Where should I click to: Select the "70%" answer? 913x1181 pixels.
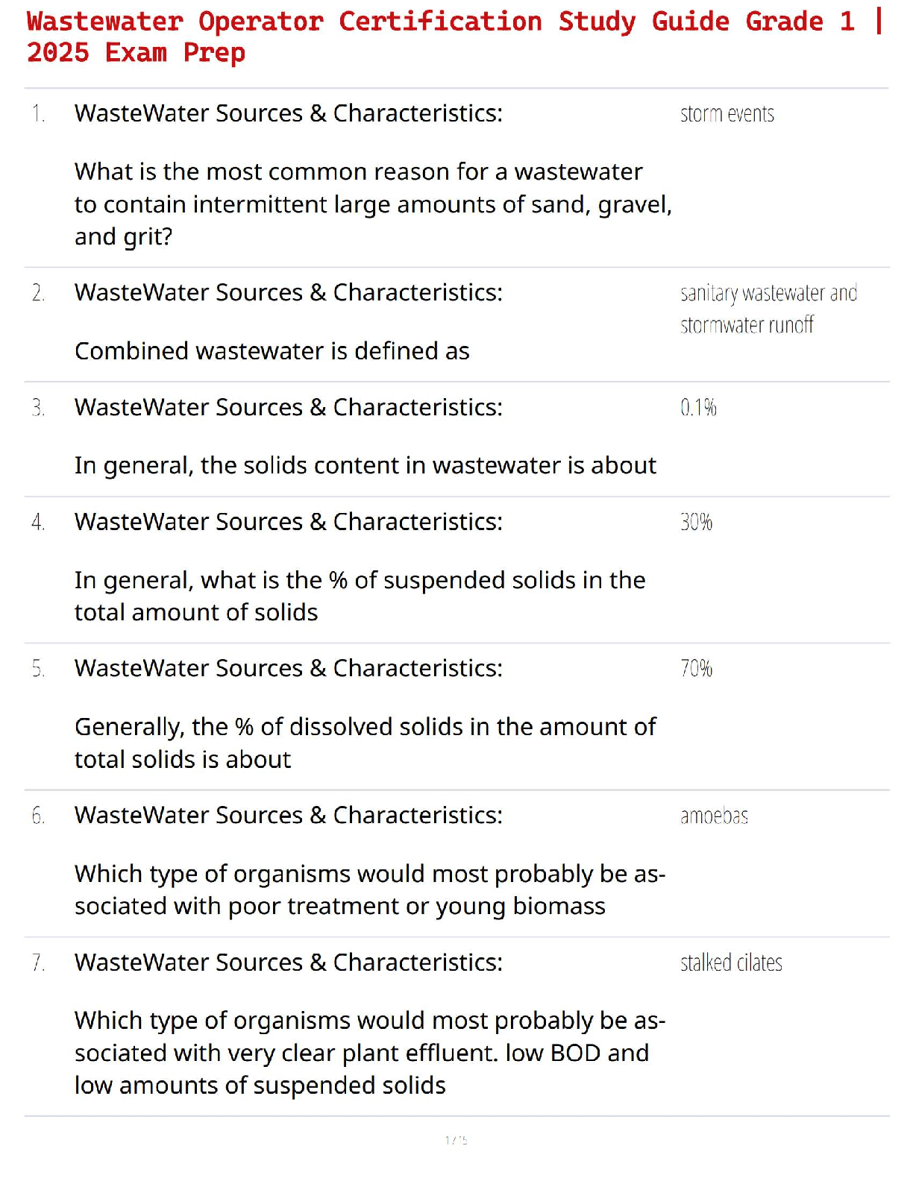696,668
